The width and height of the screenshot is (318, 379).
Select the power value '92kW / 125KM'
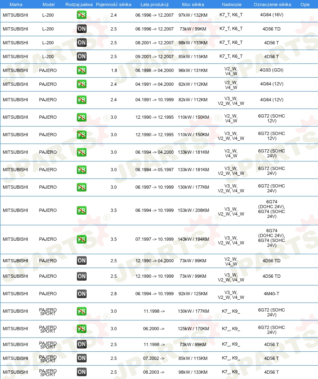193,294
